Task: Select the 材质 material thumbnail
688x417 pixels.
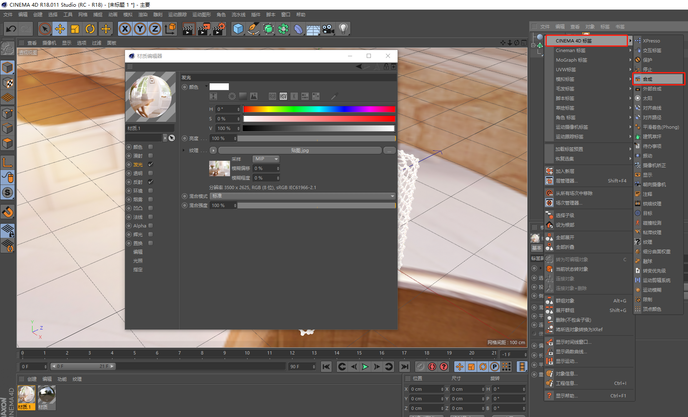Action: coord(47,397)
